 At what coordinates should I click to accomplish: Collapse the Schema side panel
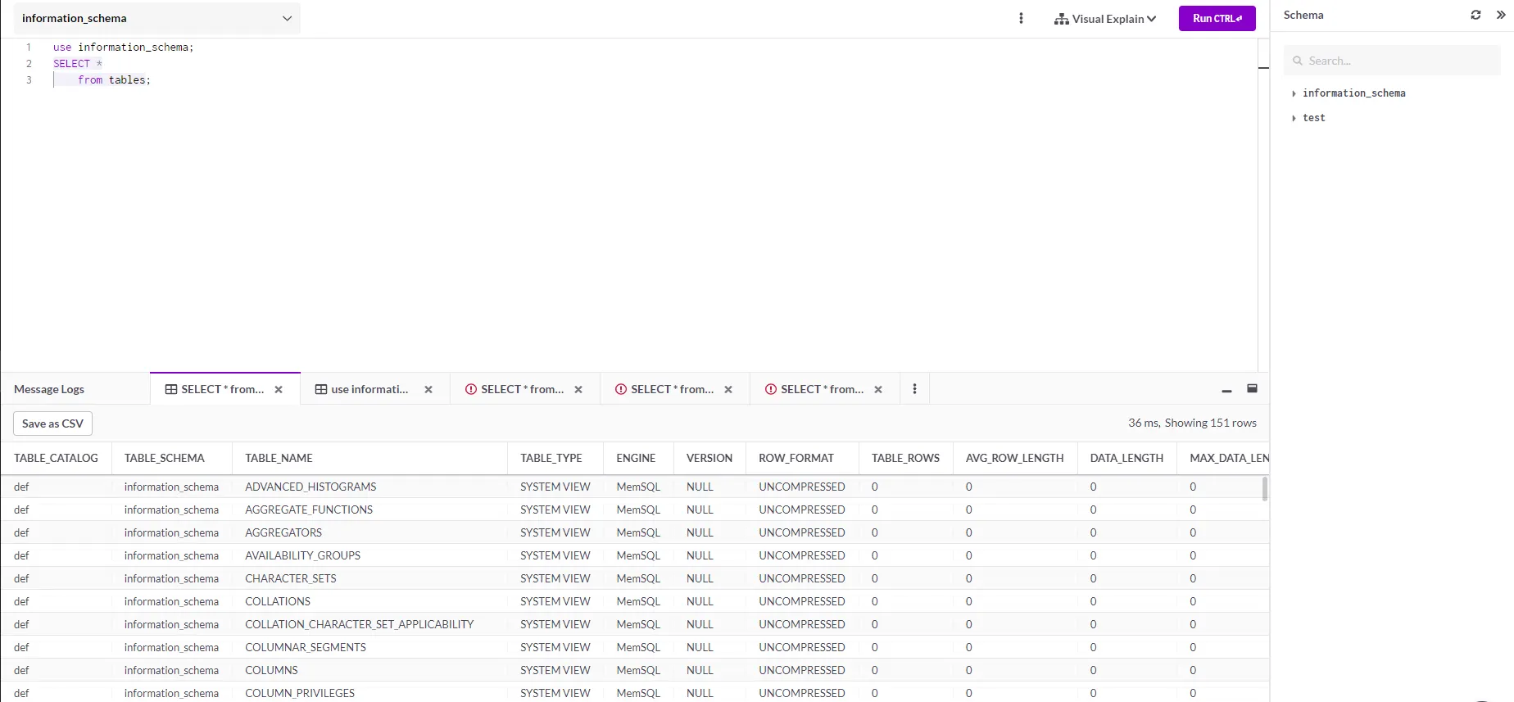point(1501,15)
